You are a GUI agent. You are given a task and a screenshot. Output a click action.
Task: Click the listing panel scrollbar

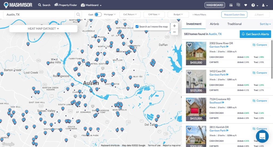click(x=272, y=59)
